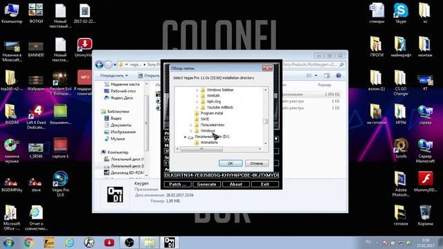Toggle the Explorer preview pane icon
Screen dimensions: 443x249
[327, 75]
